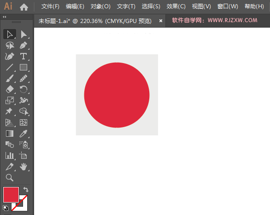
Task: Click the toolbar drag gripper handle
Action: 17,22
